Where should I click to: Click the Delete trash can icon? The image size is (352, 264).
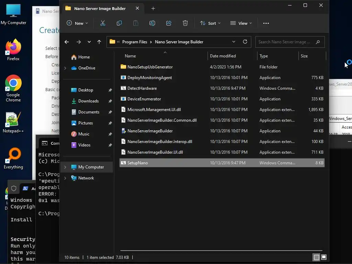[185, 23]
